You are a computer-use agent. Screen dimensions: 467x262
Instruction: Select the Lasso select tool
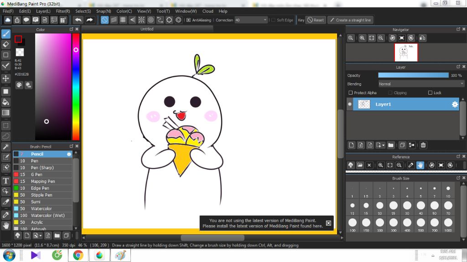(x=6, y=136)
